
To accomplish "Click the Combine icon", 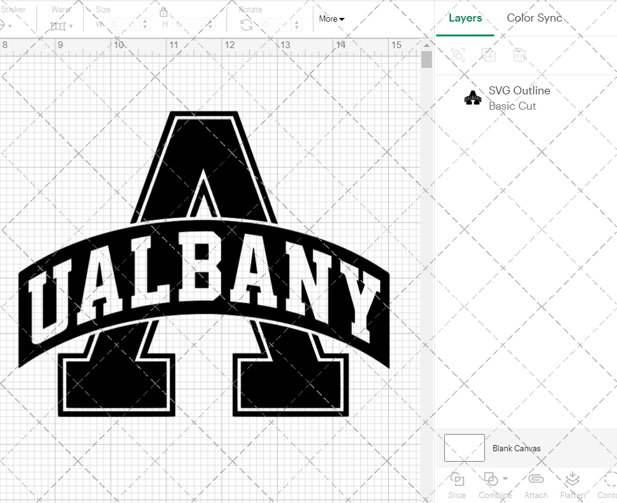I will (x=492, y=480).
